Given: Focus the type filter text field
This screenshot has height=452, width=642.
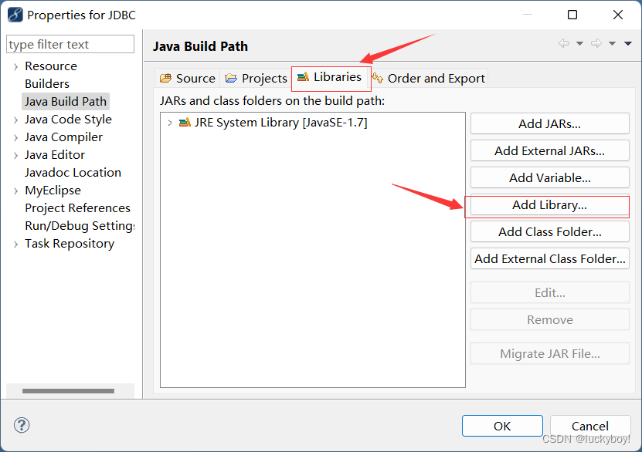Looking at the screenshot, I should (x=70, y=44).
